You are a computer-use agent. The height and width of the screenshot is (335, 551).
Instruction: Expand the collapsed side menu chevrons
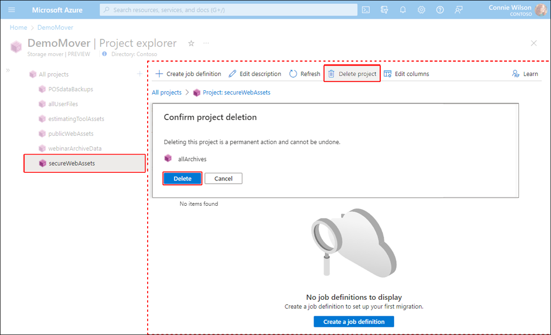tap(8, 70)
